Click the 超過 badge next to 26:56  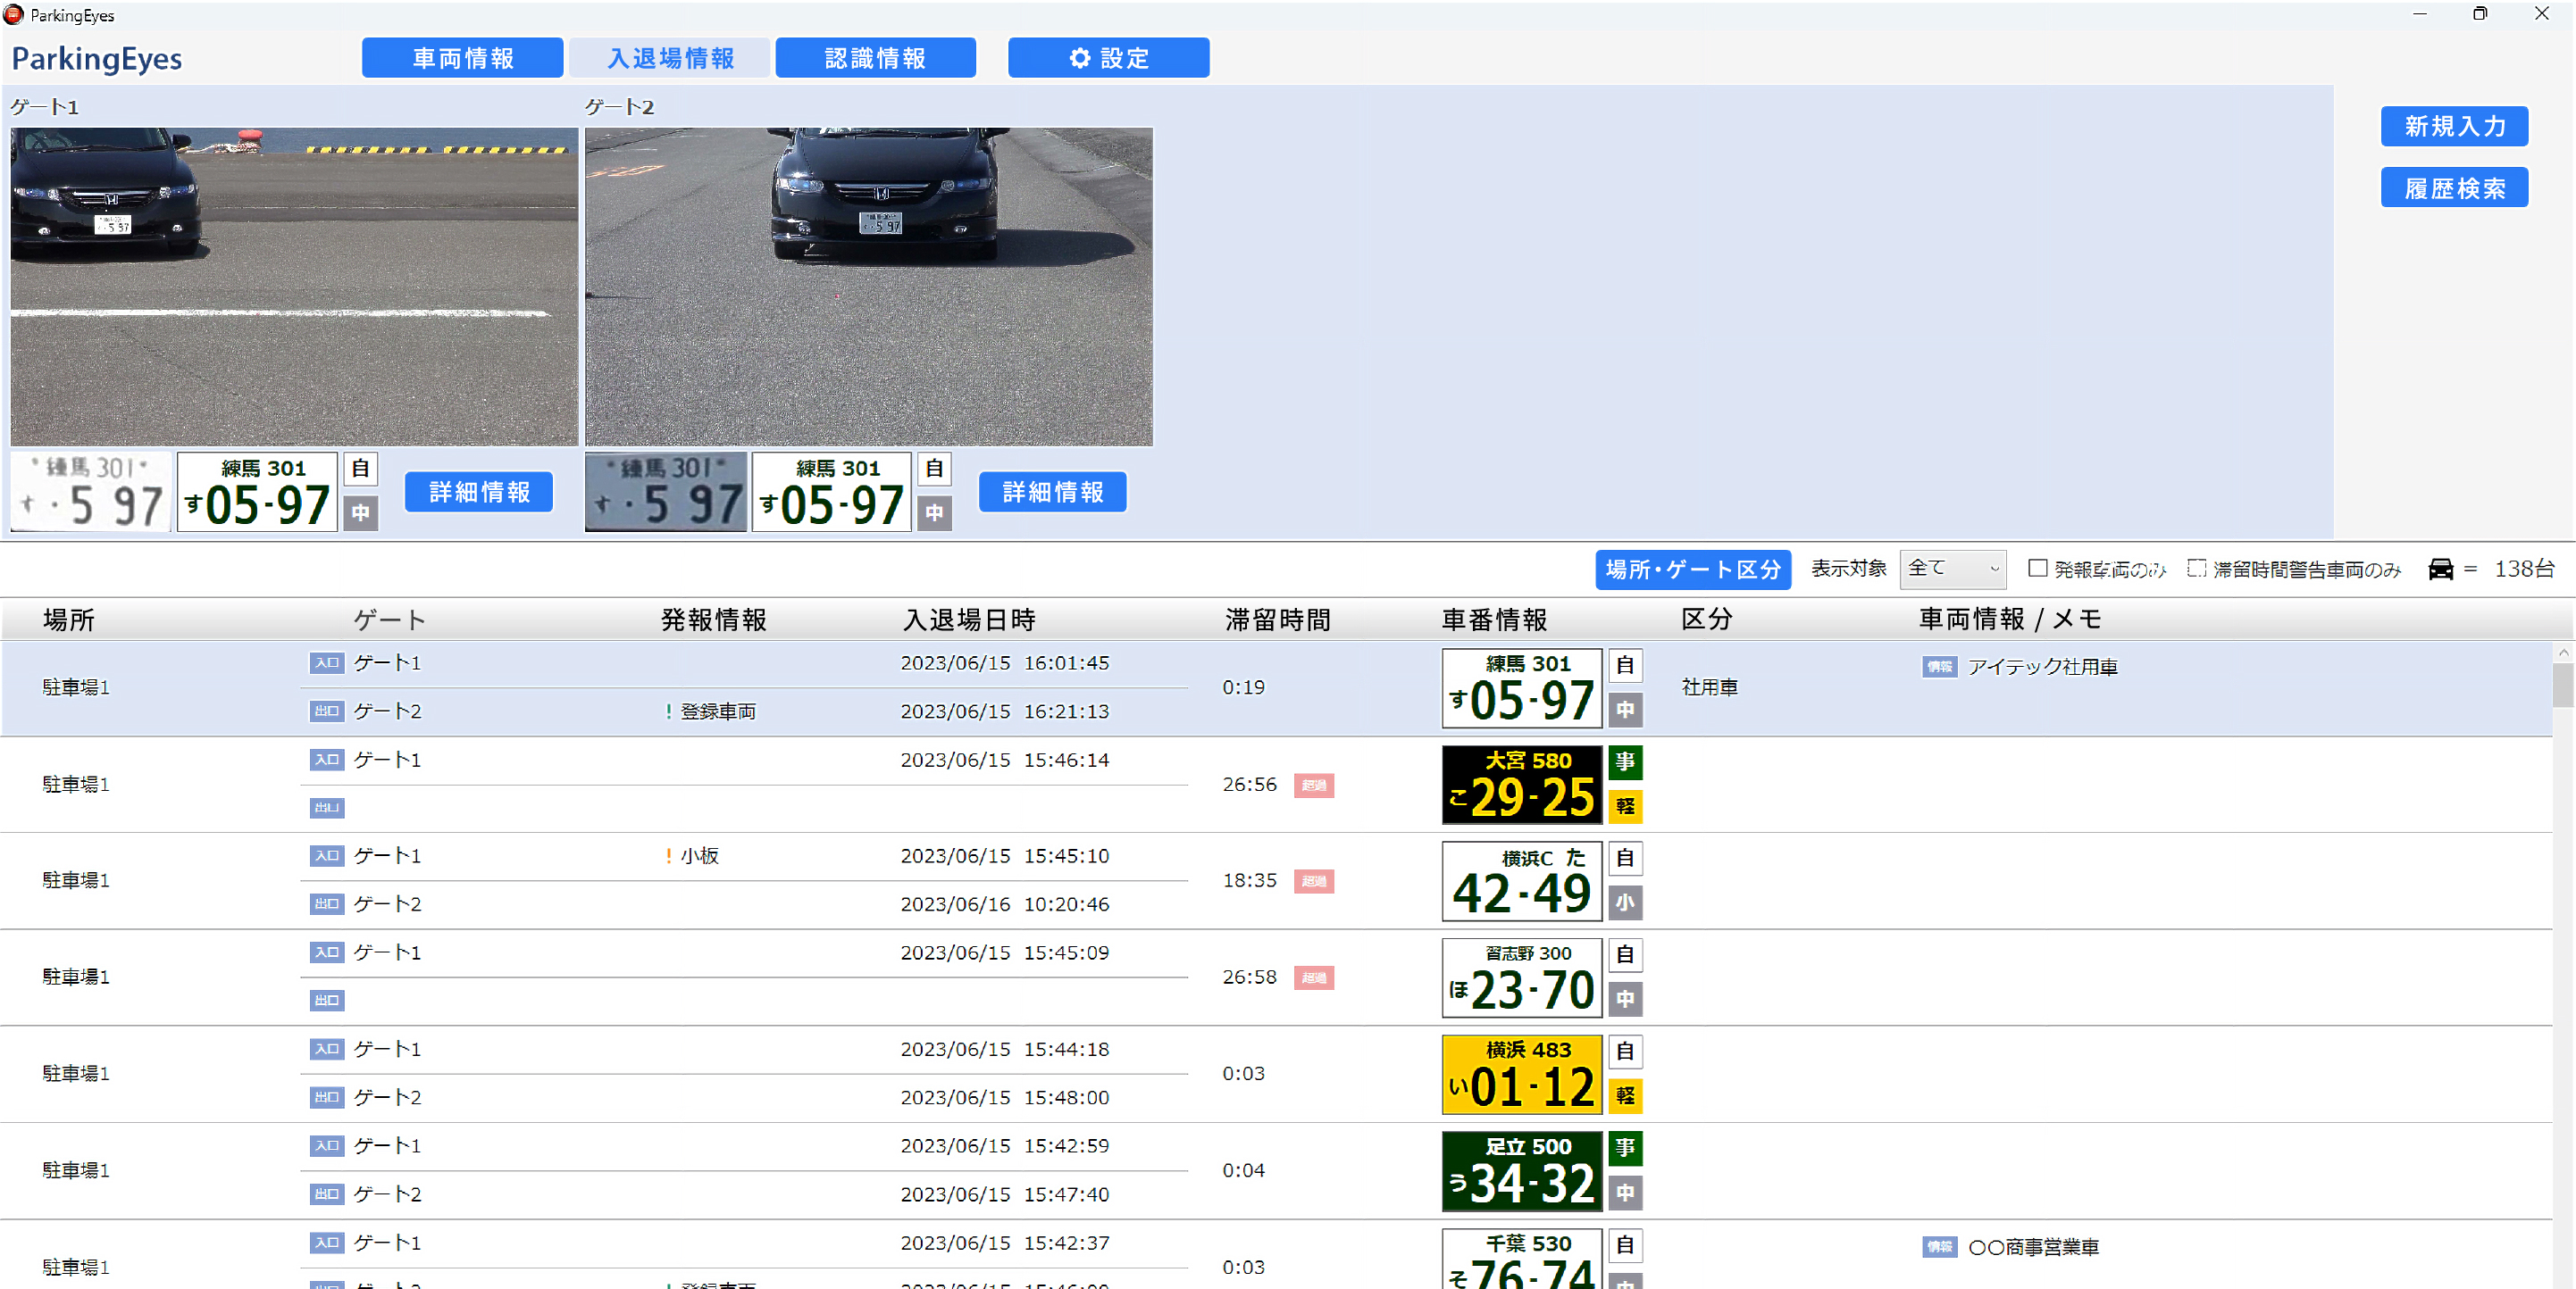coord(1314,786)
